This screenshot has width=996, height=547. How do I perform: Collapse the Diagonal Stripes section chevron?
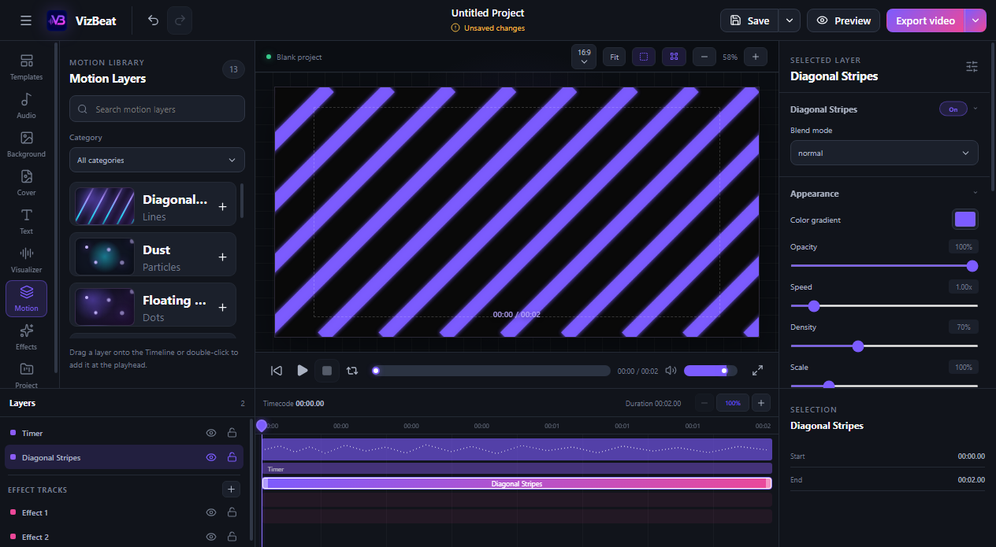tap(976, 109)
